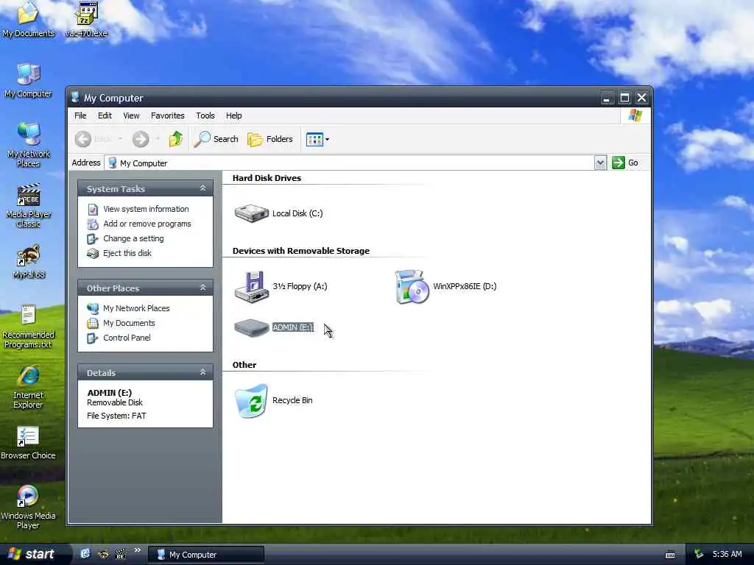
Task: Click the View system information icon
Action: pyautogui.click(x=93, y=210)
